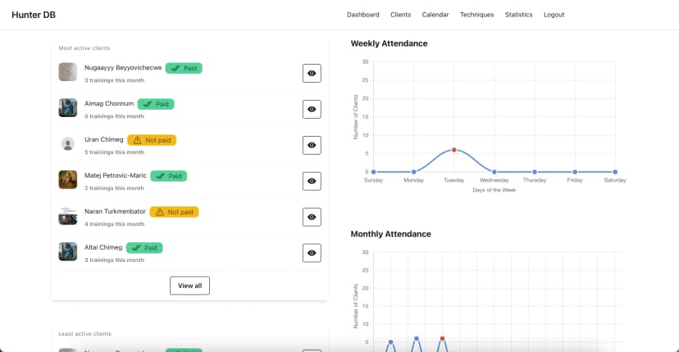Go to Dashboard in the navigation
This screenshot has height=352, width=679.
coord(363,15)
